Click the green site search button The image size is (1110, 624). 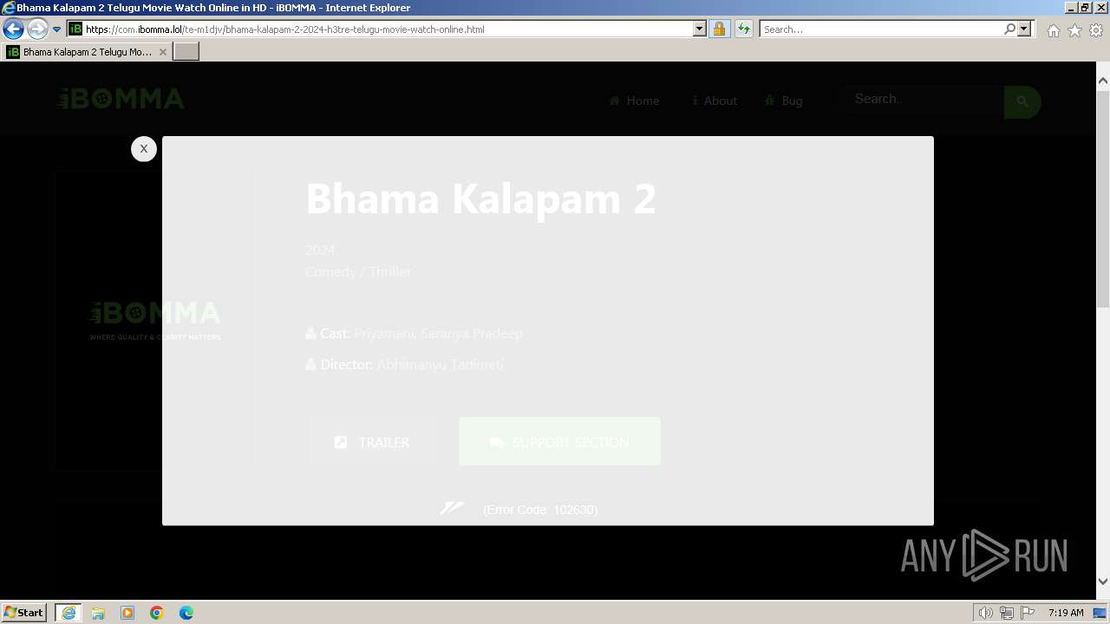pyautogui.click(x=1022, y=101)
